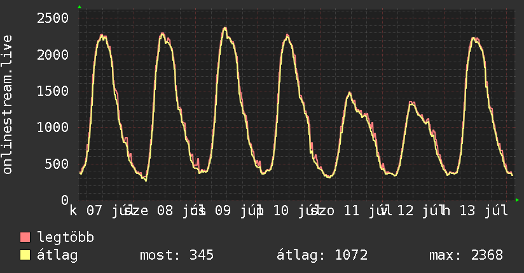Click the green arrow atop the y-axis
The image size is (524, 273).
(79, 7)
